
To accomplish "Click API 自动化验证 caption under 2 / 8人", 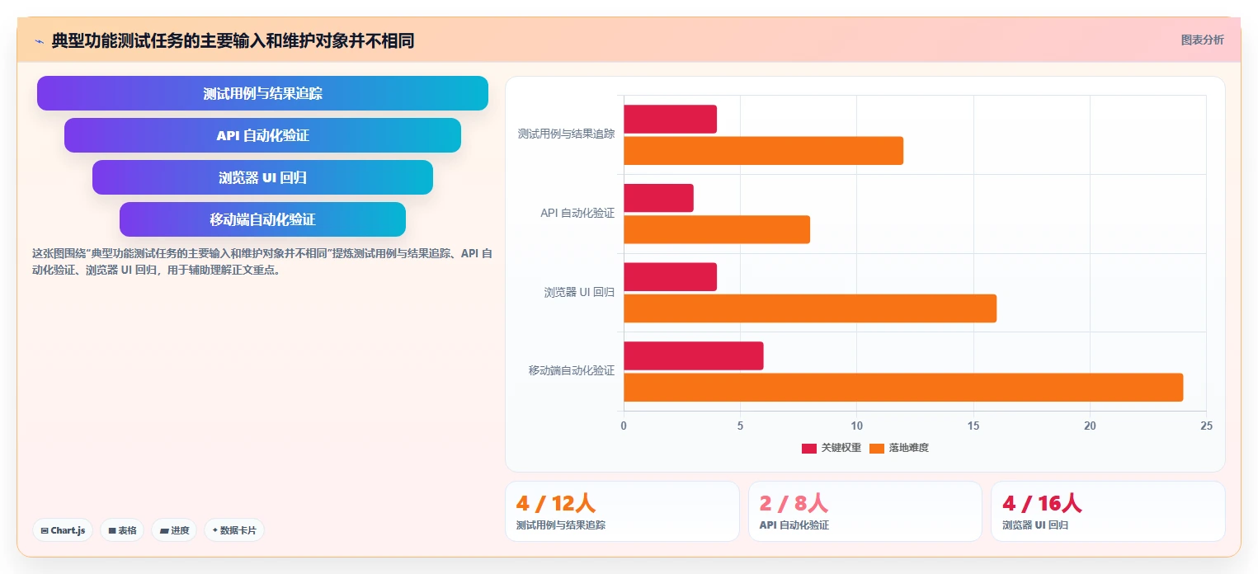I will tap(794, 525).
